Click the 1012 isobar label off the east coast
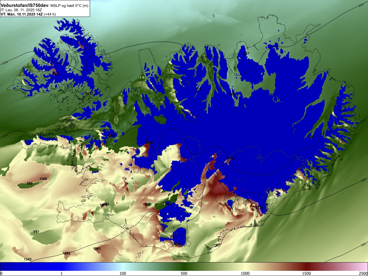Viewport: 368px width, 276px height. pos(363,121)
